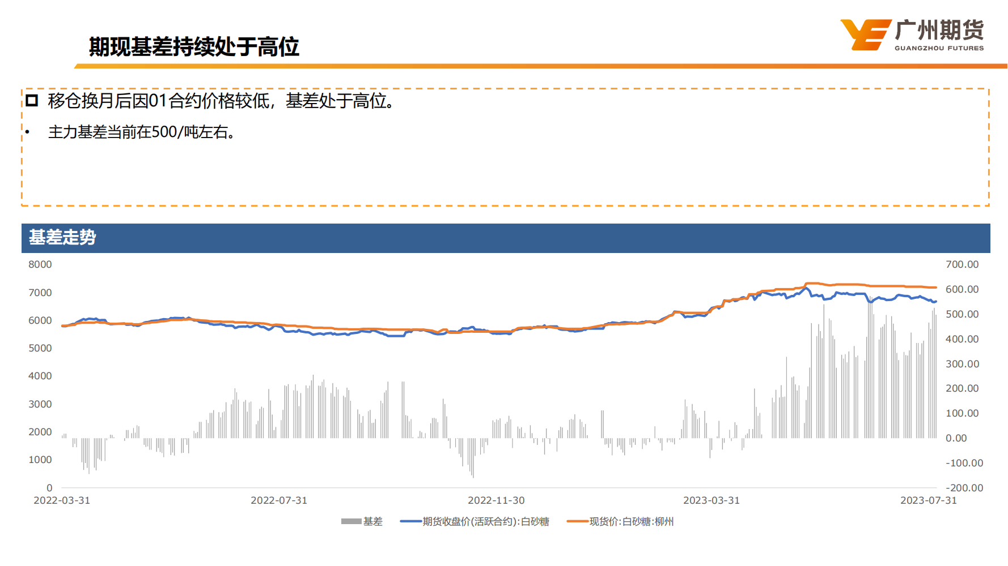Click the 期货收盘价(活跃合约):白砂糖 legend label
1008x566 pixels.
click(486, 521)
